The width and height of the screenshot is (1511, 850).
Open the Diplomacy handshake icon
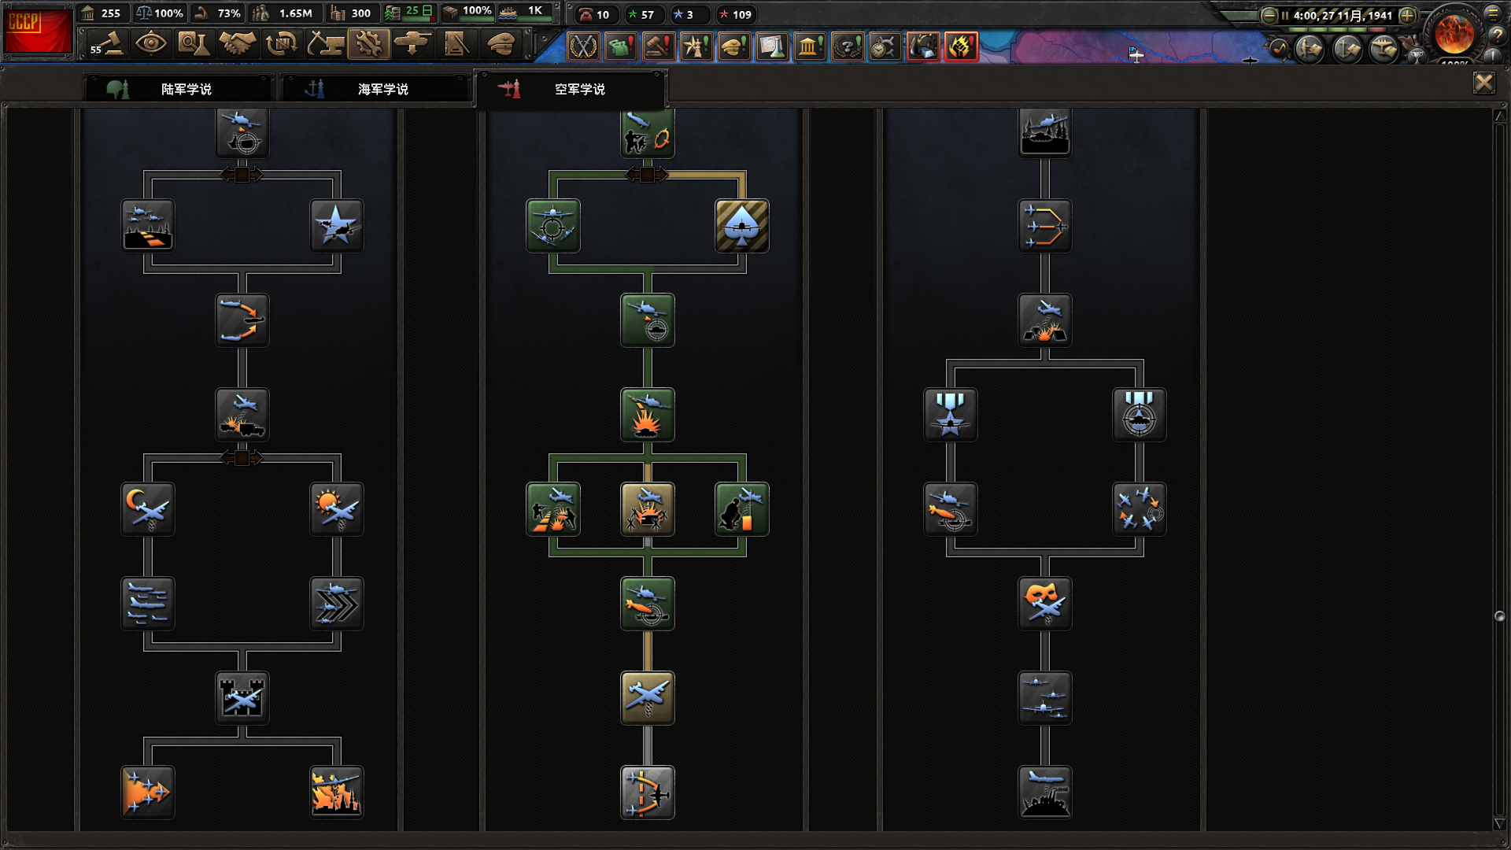(237, 44)
